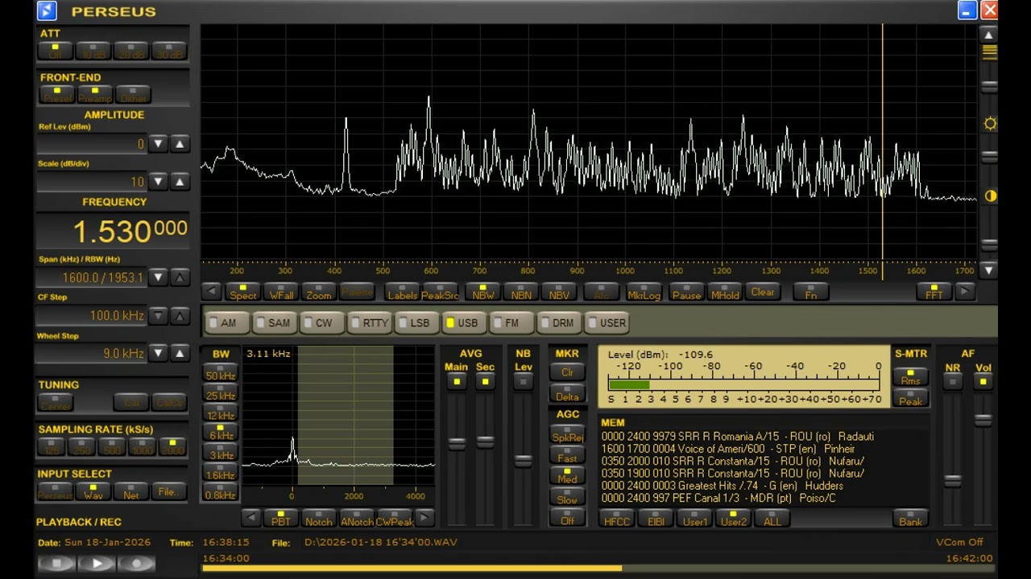Click the Vol slider handle
1031x579 pixels.
[983, 420]
